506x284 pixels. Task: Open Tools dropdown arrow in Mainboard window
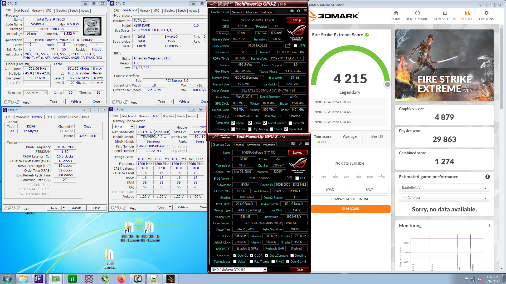click(x=171, y=102)
